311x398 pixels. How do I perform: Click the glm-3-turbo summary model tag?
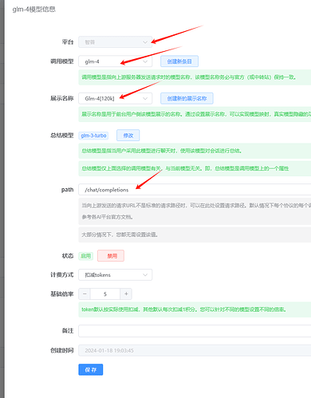(x=93, y=136)
